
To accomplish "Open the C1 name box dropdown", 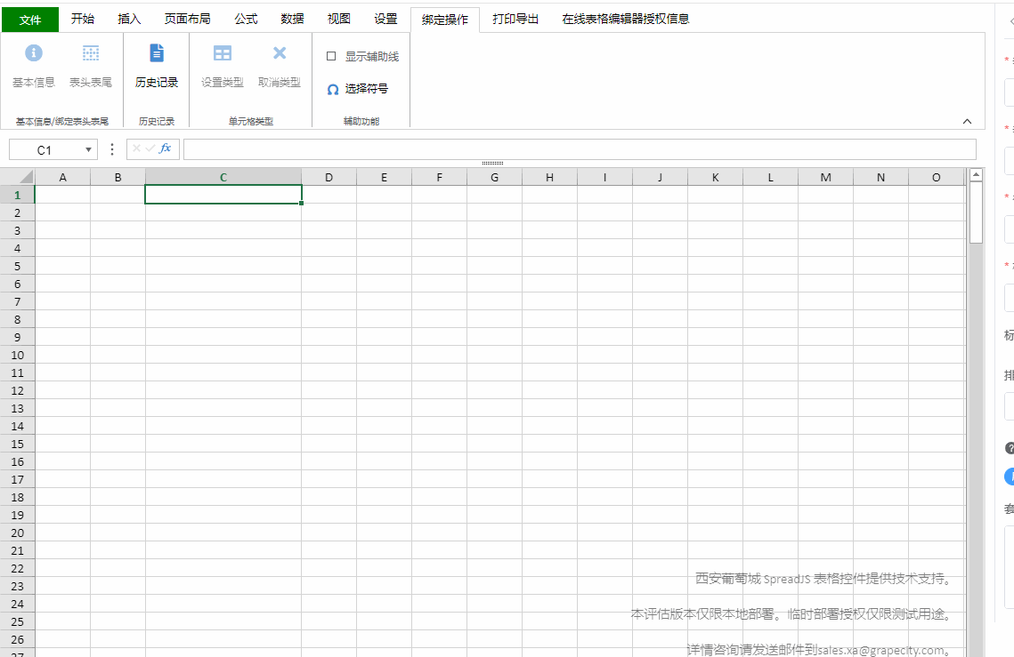I will (x=86, y=148).
